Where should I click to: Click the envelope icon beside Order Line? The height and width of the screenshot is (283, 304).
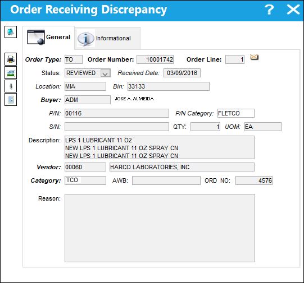click(254, 57)
